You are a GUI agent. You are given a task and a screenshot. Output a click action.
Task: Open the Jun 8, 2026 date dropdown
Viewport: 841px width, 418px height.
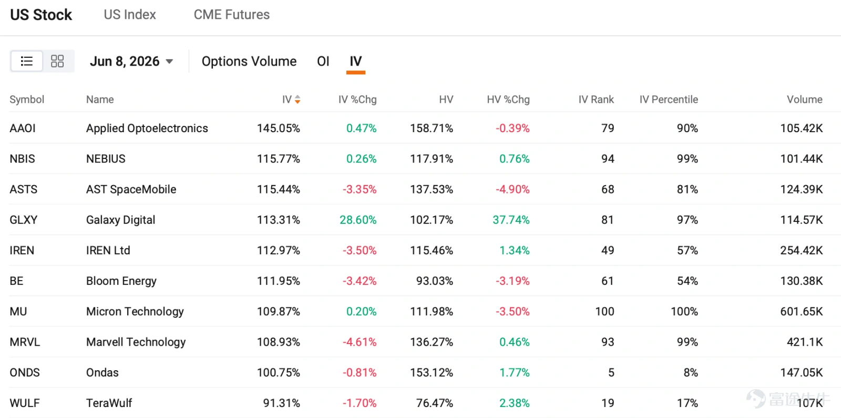tap(131, 61)
